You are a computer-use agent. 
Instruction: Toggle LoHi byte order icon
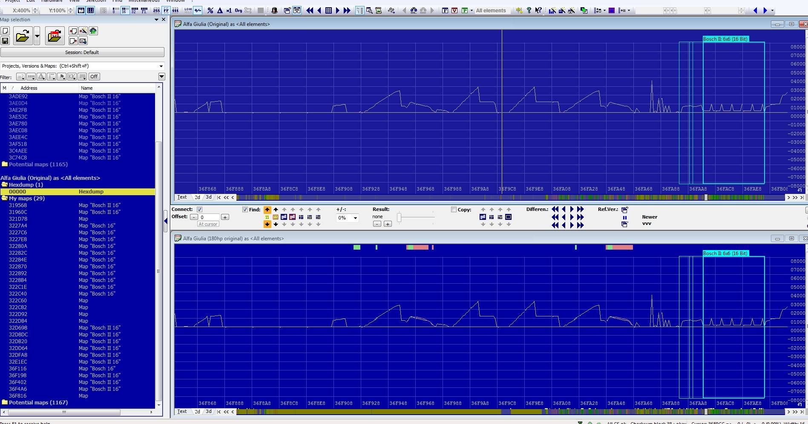[x=188, y=10]
